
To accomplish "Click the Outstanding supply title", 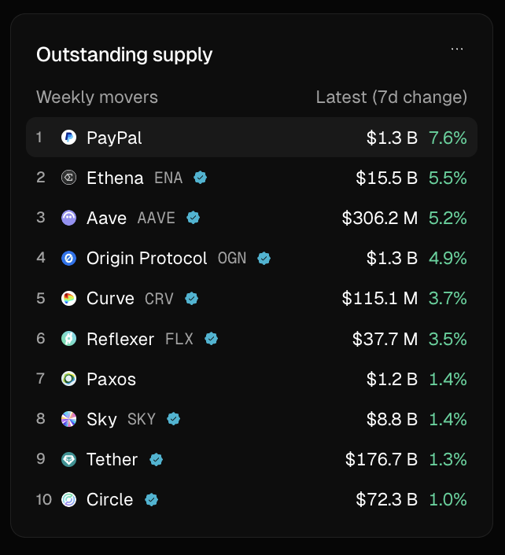I will click(x=124, y=55).
